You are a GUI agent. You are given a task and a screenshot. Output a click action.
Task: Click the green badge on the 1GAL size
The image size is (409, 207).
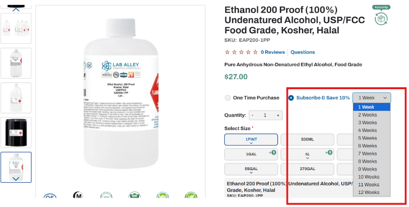click(274, 153)
